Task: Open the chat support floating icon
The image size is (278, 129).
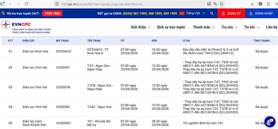Action: 270,122
